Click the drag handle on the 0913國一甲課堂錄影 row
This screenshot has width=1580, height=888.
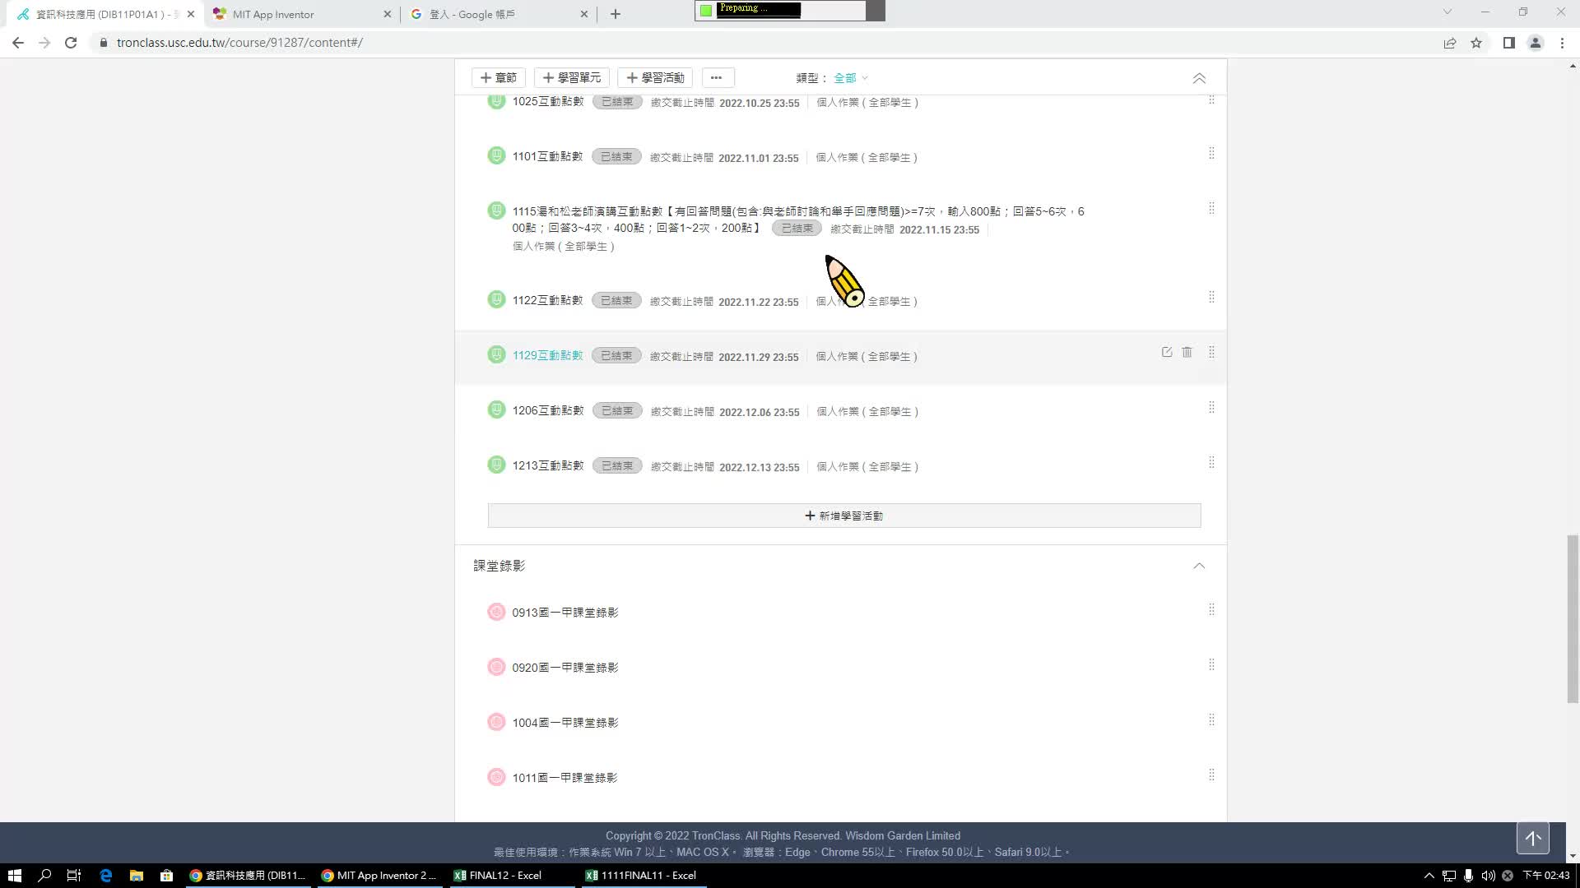[1211, 609]
